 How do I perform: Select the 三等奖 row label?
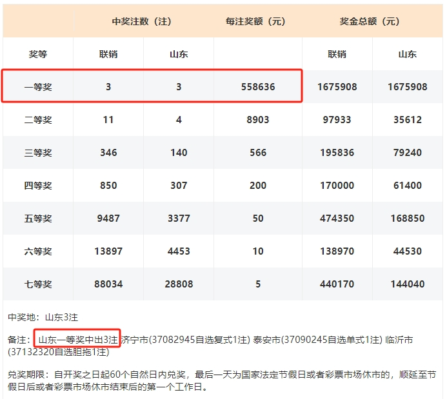click(x=38, y=153)
